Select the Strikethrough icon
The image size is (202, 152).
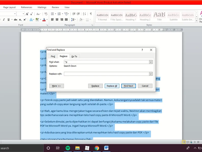[x=15, y=20]
